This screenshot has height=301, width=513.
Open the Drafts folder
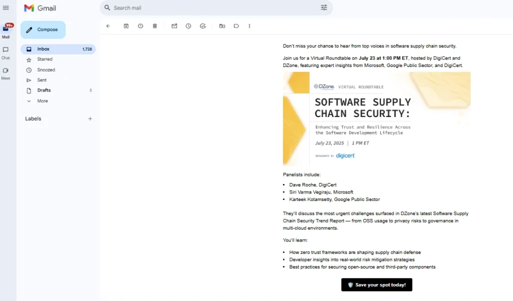[58, 90]
